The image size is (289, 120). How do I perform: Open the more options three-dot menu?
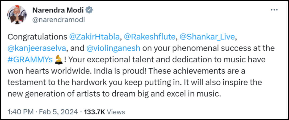[274, 10]
